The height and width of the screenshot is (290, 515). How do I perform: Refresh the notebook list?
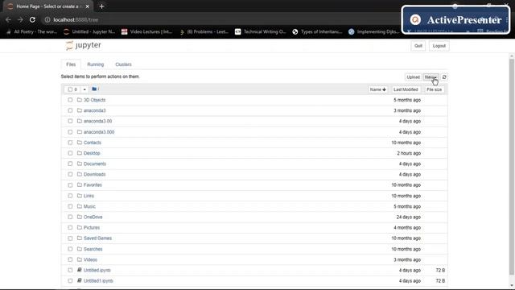pyautogui.click(x=444, y=77)
